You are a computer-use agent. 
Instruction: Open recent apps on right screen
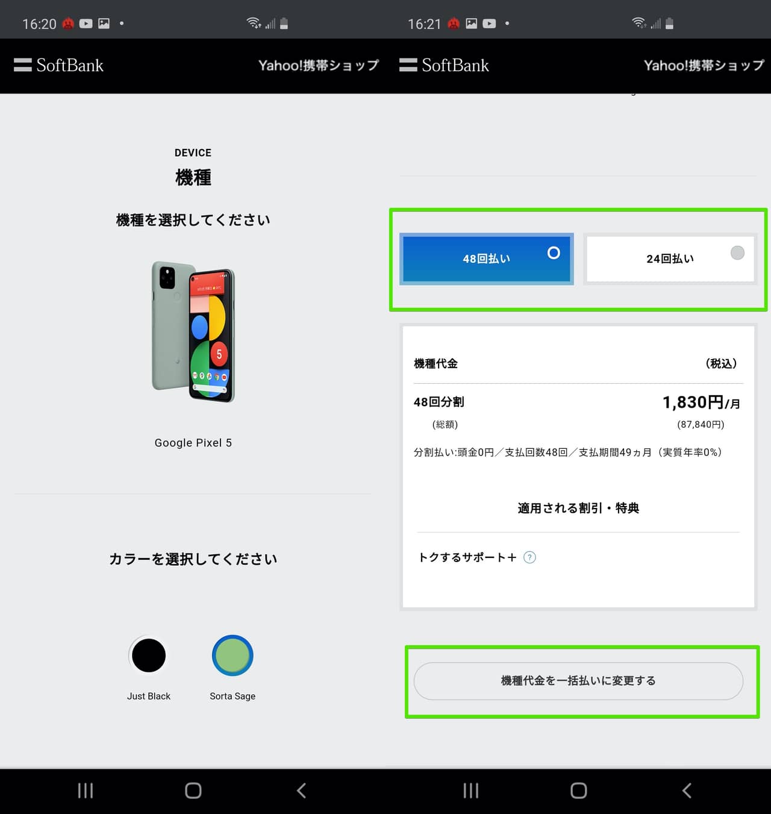pos(471,791)
